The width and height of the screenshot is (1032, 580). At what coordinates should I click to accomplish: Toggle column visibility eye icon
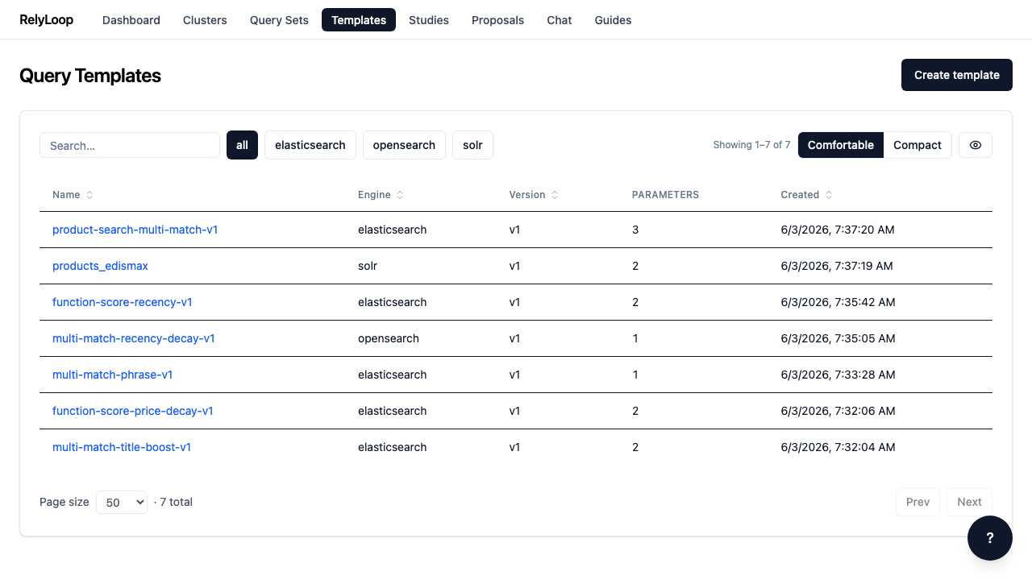[976, 145]
